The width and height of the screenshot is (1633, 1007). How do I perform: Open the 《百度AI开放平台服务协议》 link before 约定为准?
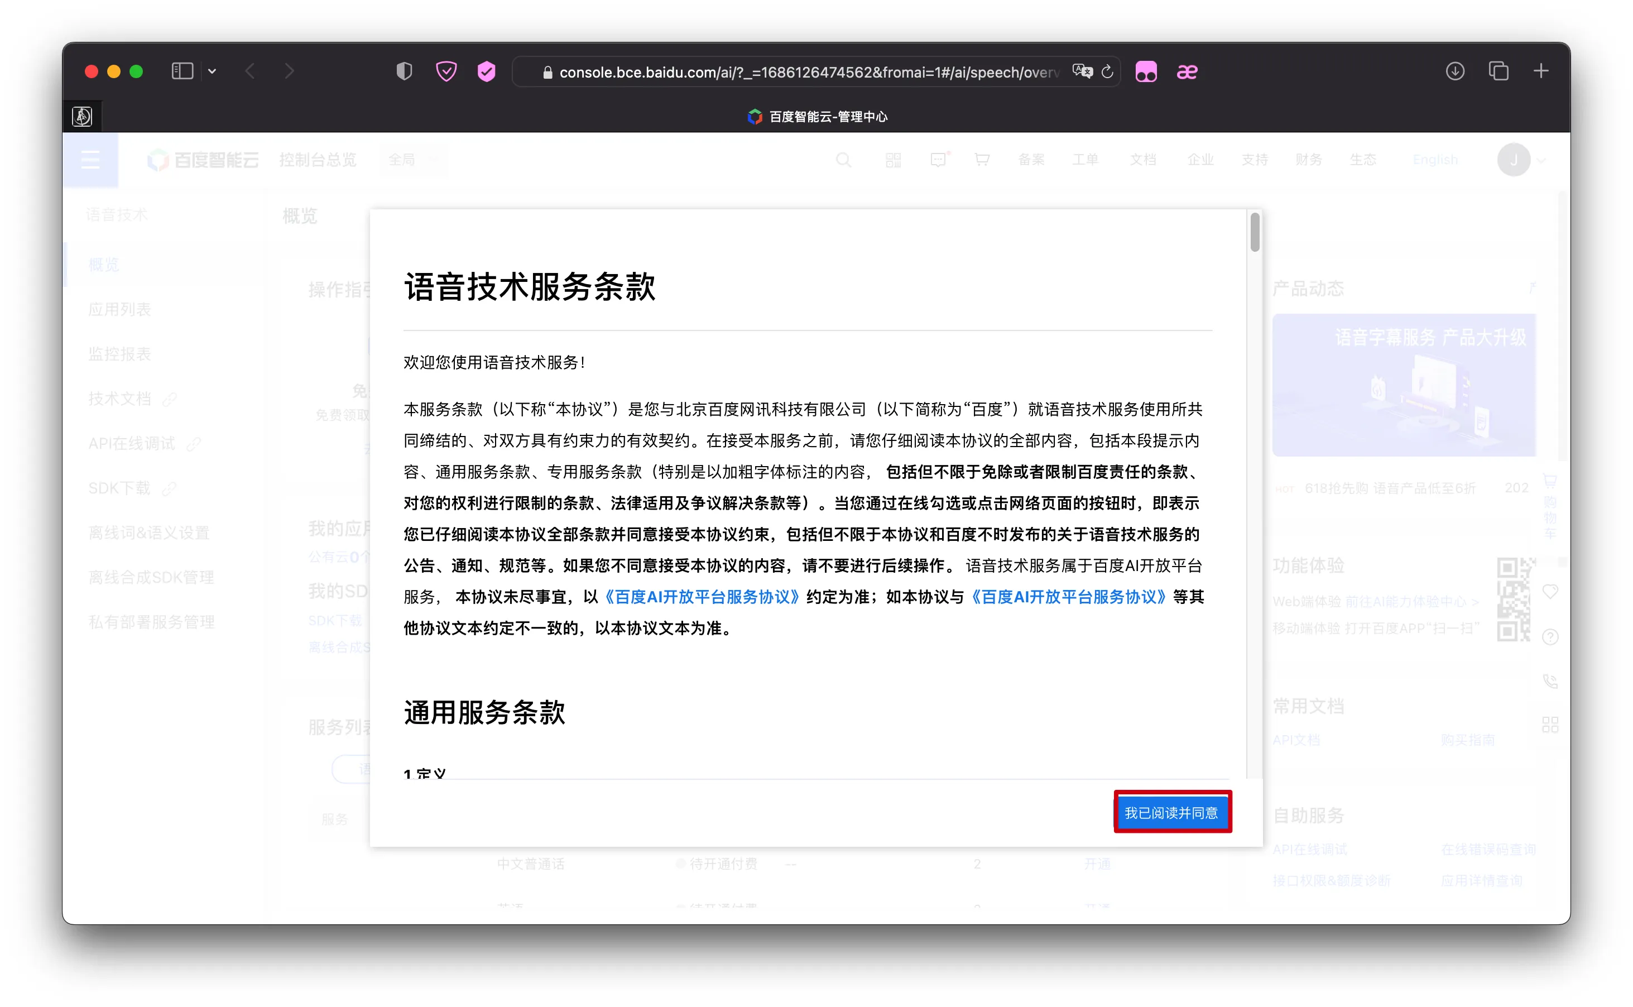tap(701, 597)
